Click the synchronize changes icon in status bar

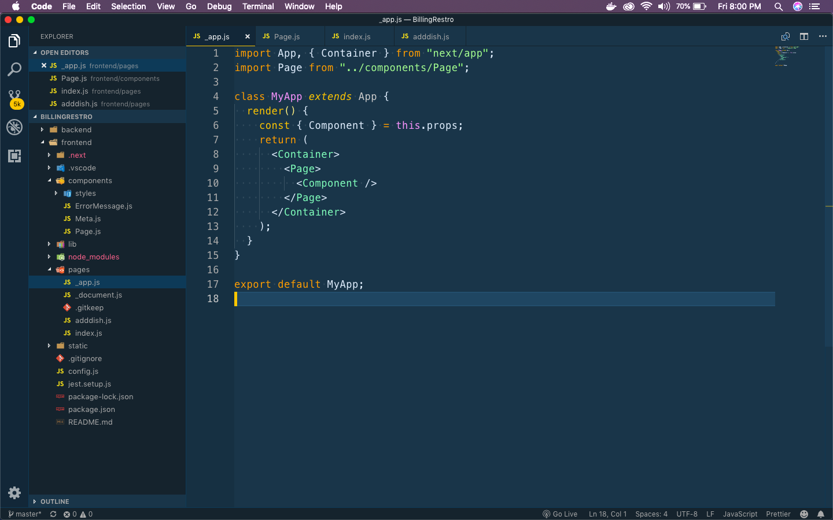[x=53, y=514]
